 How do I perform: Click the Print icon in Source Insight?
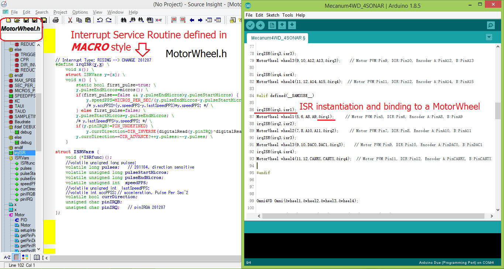point(55,20)
